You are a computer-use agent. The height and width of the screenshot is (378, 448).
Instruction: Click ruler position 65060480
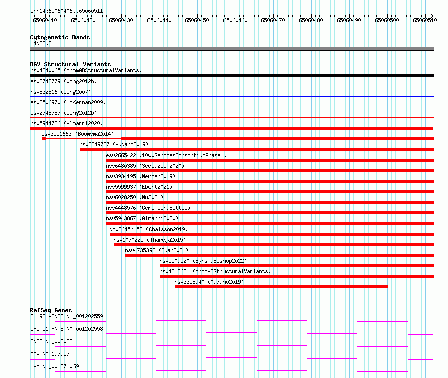pos(311,20)
